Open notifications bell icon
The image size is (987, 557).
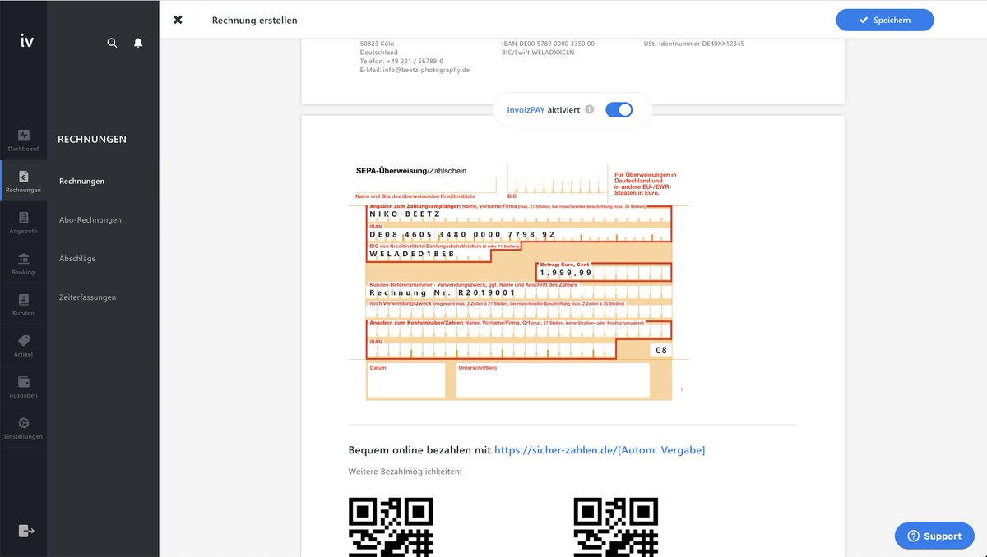[x=138, y=43]
